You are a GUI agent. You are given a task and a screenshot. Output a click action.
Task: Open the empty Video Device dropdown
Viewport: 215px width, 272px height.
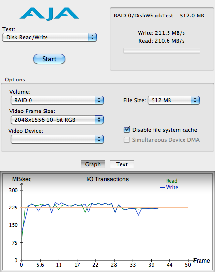(x=57, y=139)
